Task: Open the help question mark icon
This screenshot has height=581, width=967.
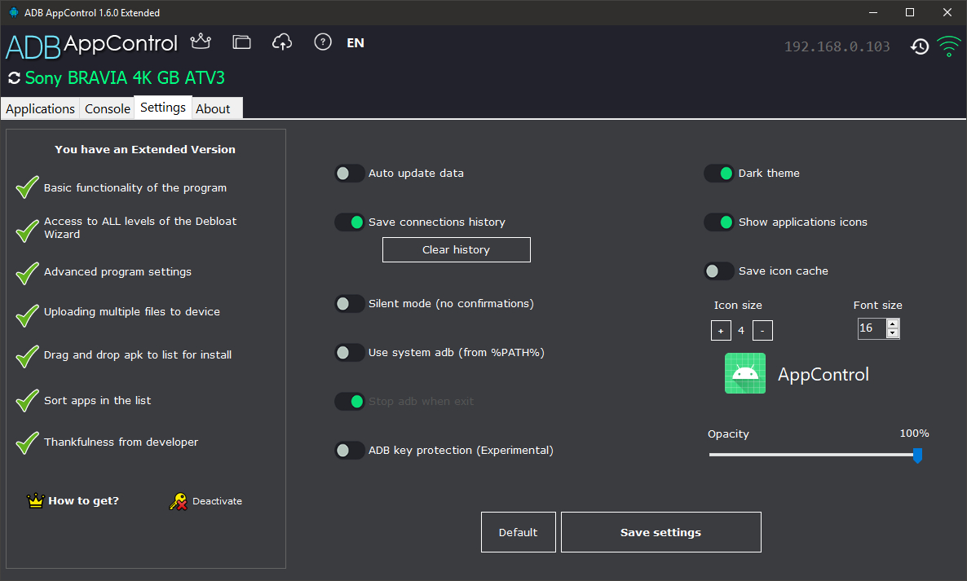Action: pos(323,42)
